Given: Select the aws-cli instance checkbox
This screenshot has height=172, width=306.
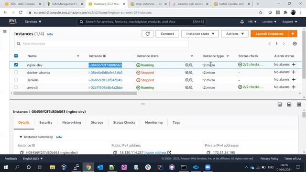Looking at the screenshot, I should coord(16,87).
